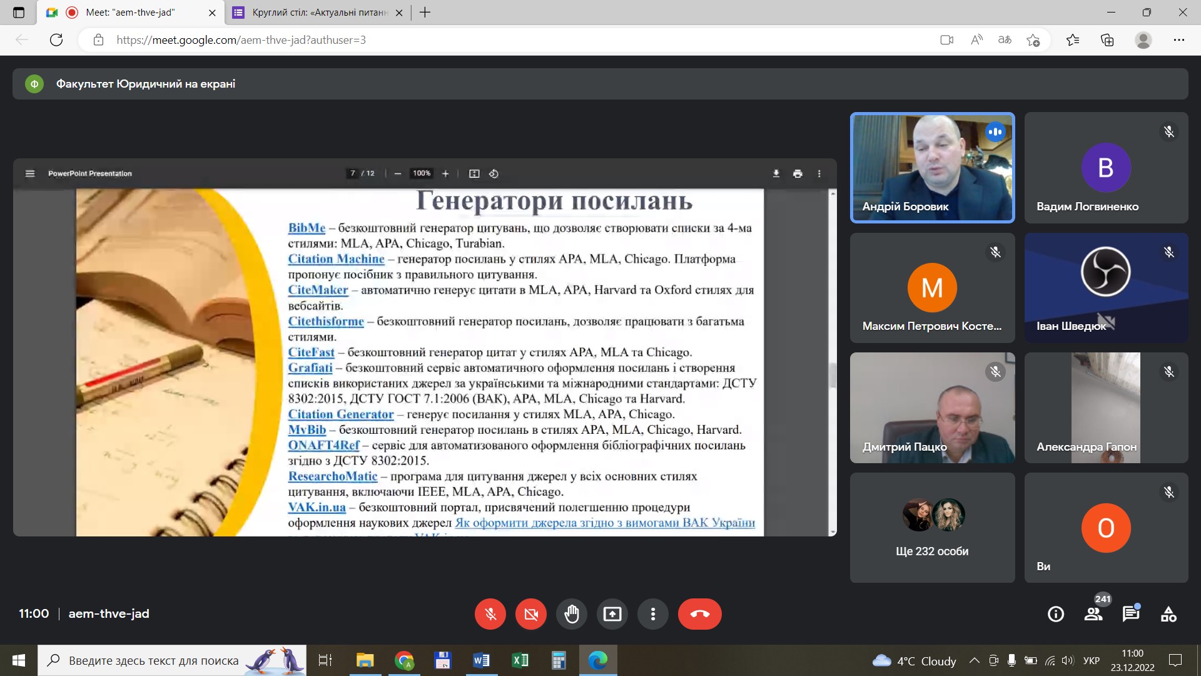Click the taskbar search box
1201x676 pixels.
click(x=172, y=660)
